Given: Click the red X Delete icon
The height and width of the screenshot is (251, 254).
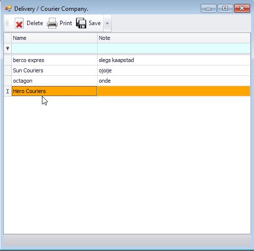Looking at the screenshot, I should point(19,23).
